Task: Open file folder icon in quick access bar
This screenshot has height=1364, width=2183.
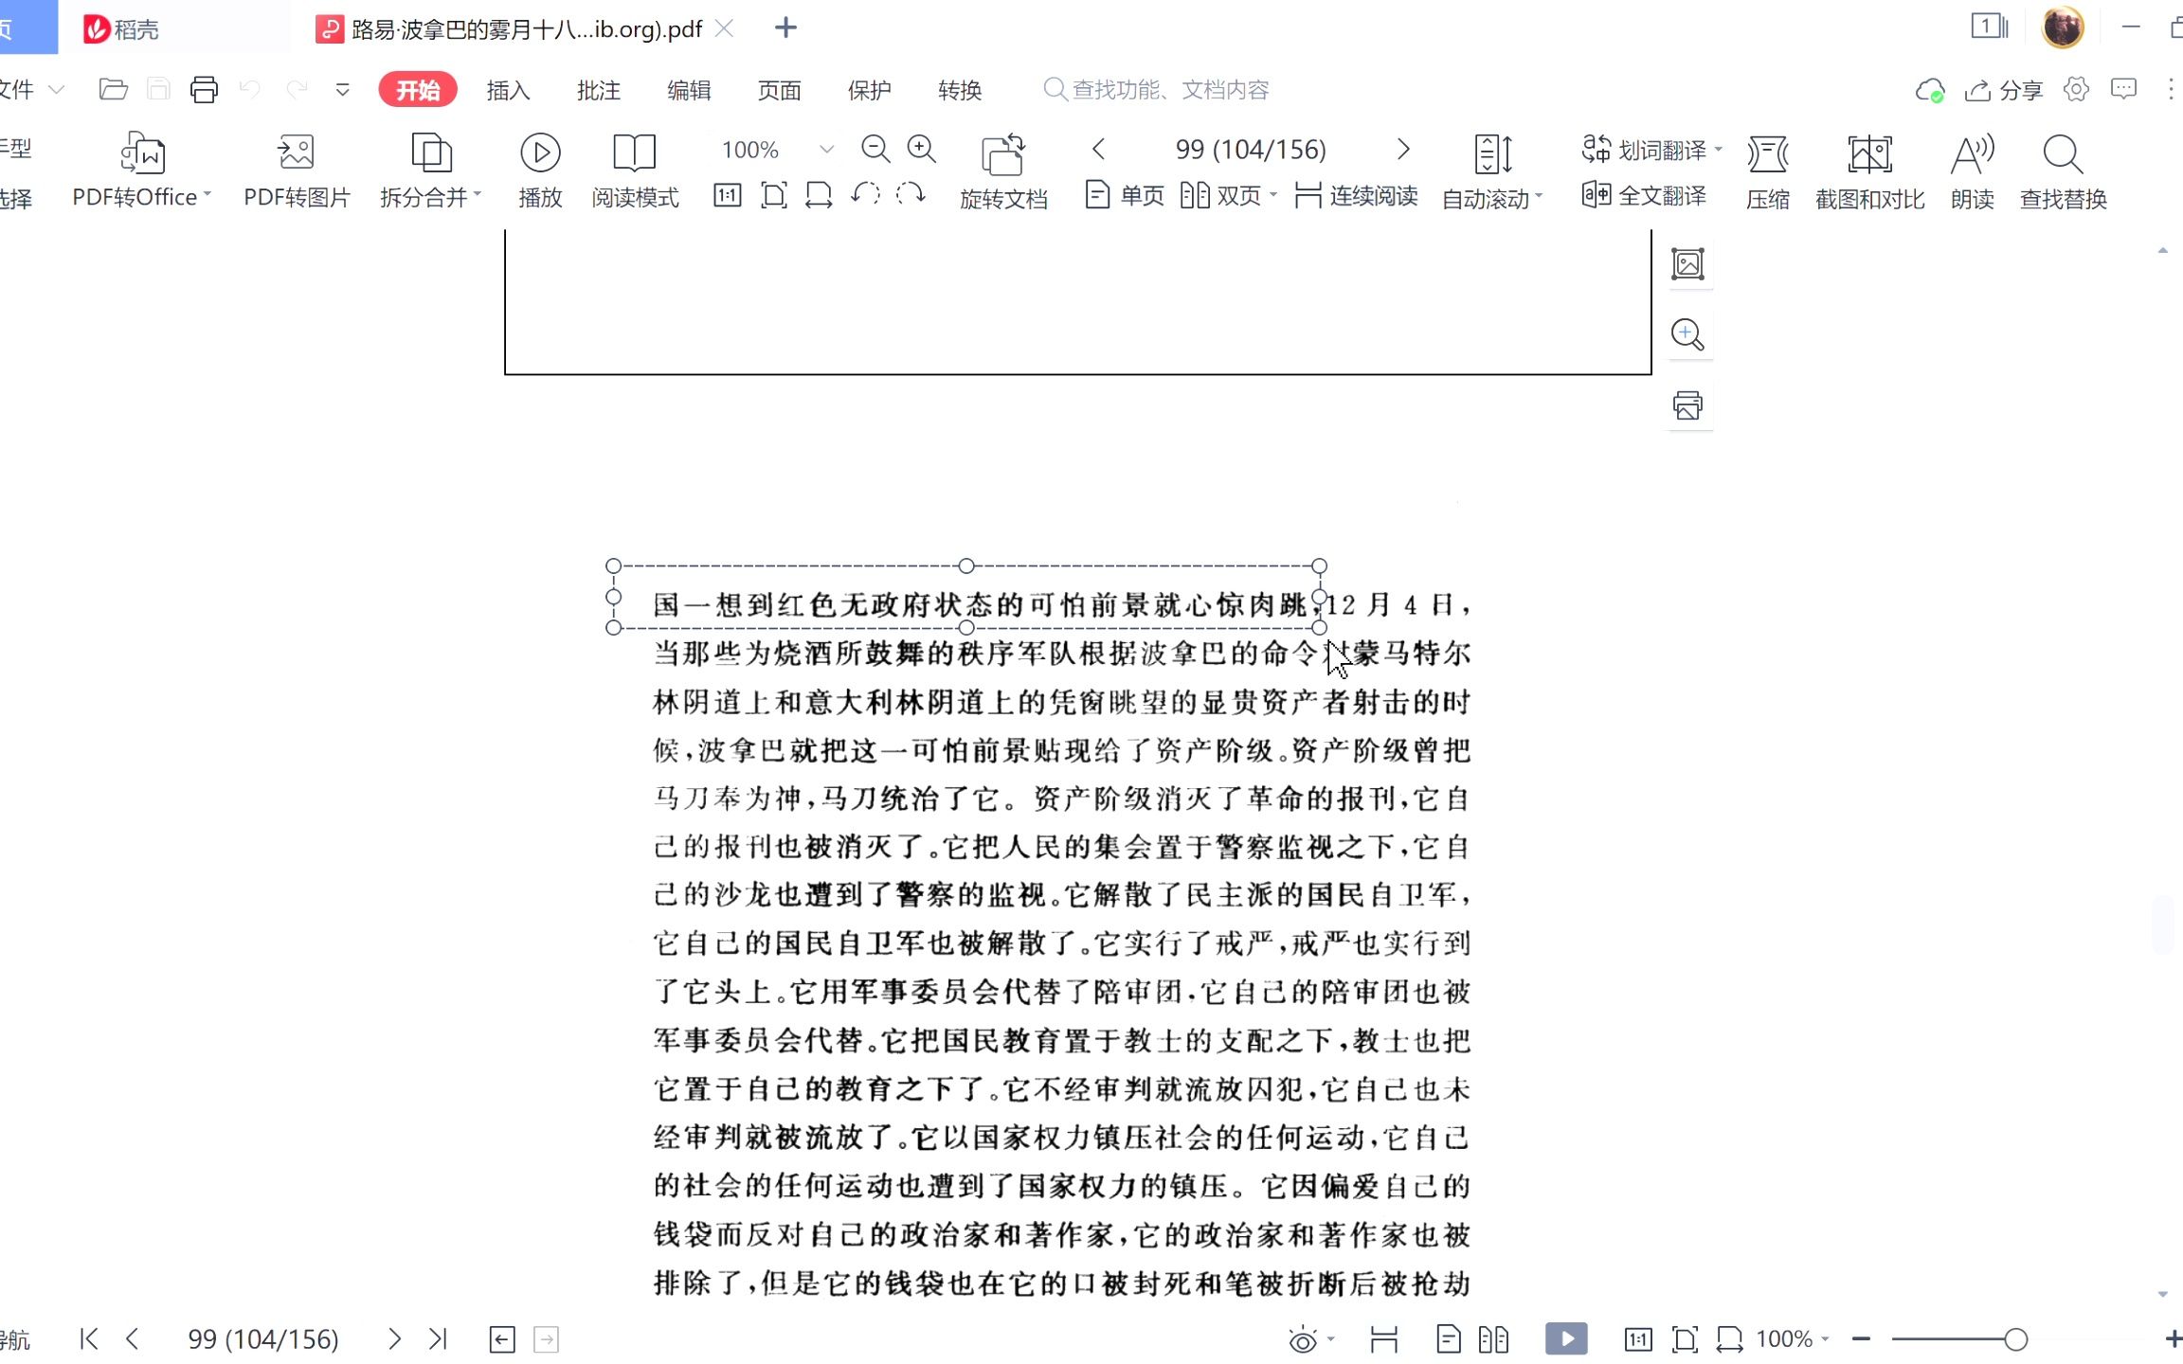Action: click(x=113, y=90)
